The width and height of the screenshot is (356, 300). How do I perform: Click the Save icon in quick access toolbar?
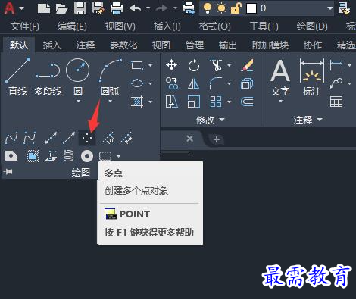tap(80, 8)
